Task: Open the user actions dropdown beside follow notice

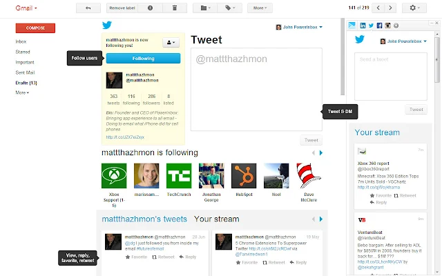Action: [171, 43]
